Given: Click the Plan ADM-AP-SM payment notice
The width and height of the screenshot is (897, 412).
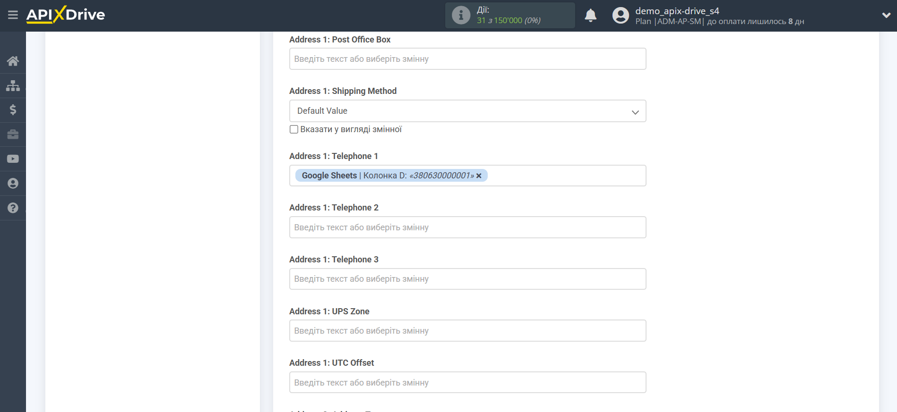Looking at the screenshot, I should 719,22.
